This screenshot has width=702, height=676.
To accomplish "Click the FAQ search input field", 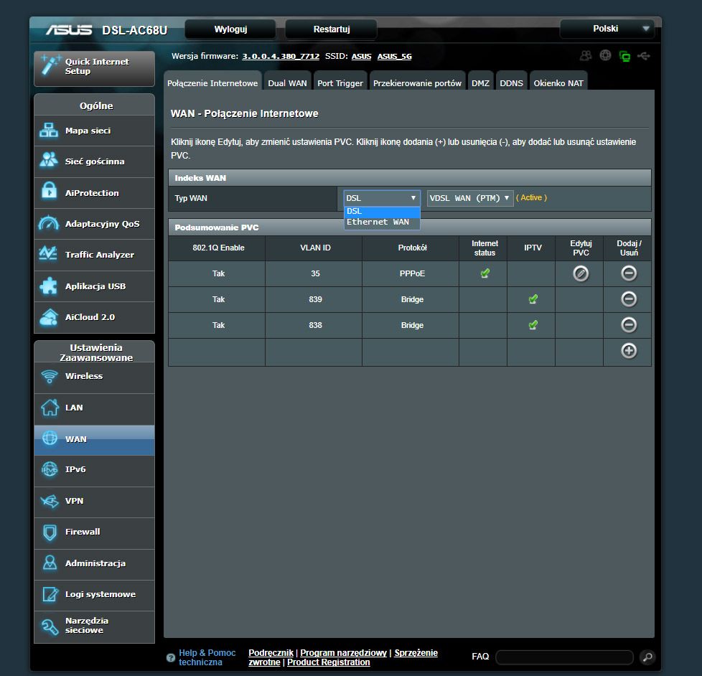I will (564, 657).
